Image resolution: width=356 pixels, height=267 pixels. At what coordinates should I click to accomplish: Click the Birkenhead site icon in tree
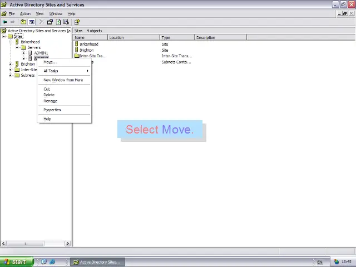click(x=17, y=42)
